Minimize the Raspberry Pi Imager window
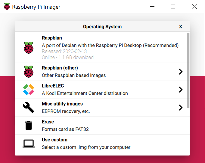The height and width of the screenshot is (163, 205). [152, 6]
